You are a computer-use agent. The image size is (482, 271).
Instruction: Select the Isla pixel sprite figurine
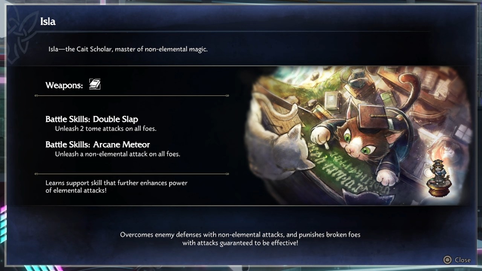pyautogui.click(x=439, y=178)
